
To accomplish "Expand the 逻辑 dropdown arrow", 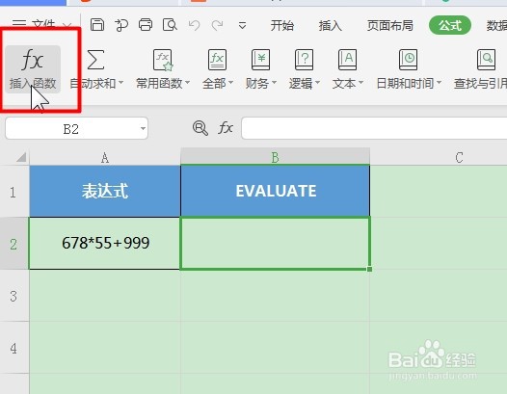I will click(x=317, y=83).
